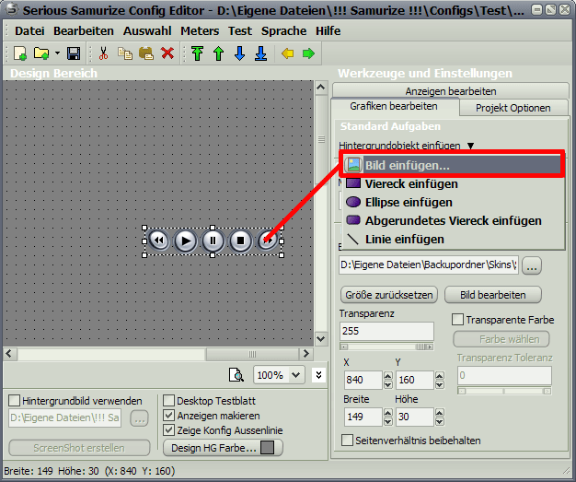Check Seitenverhältnis beibehalten option
576x482 pixels.
(x=347, y=441)
